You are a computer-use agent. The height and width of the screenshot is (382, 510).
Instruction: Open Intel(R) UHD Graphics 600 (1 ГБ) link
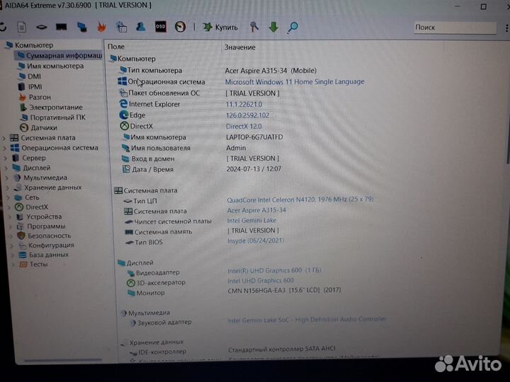tap(275, 270)
